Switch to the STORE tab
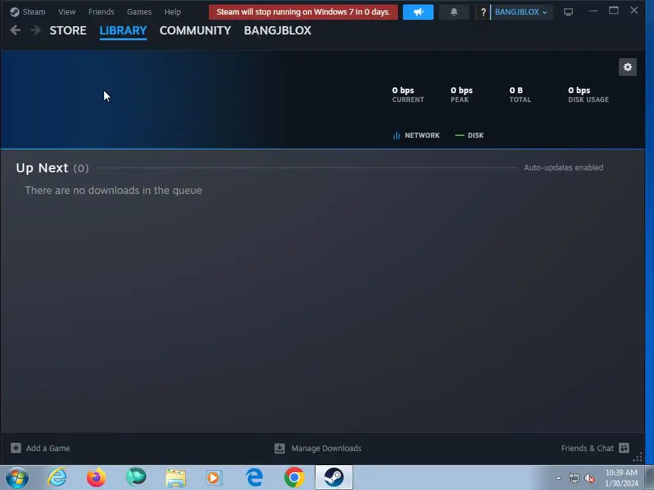Viewport: 654px width, 490px height. 68,31
